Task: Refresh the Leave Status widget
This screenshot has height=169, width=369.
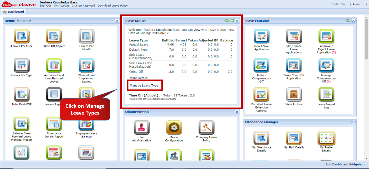Action: [227, 21]
